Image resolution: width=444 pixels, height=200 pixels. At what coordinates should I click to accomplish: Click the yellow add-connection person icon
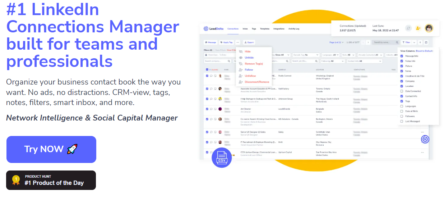click(418, 28)
